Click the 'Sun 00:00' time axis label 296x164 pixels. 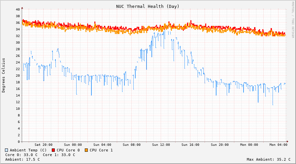pyautogui.click(x=73, y=145)
